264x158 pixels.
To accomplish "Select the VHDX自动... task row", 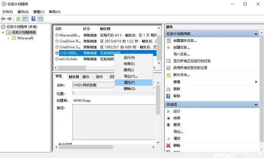I will [x=105, y=53].
